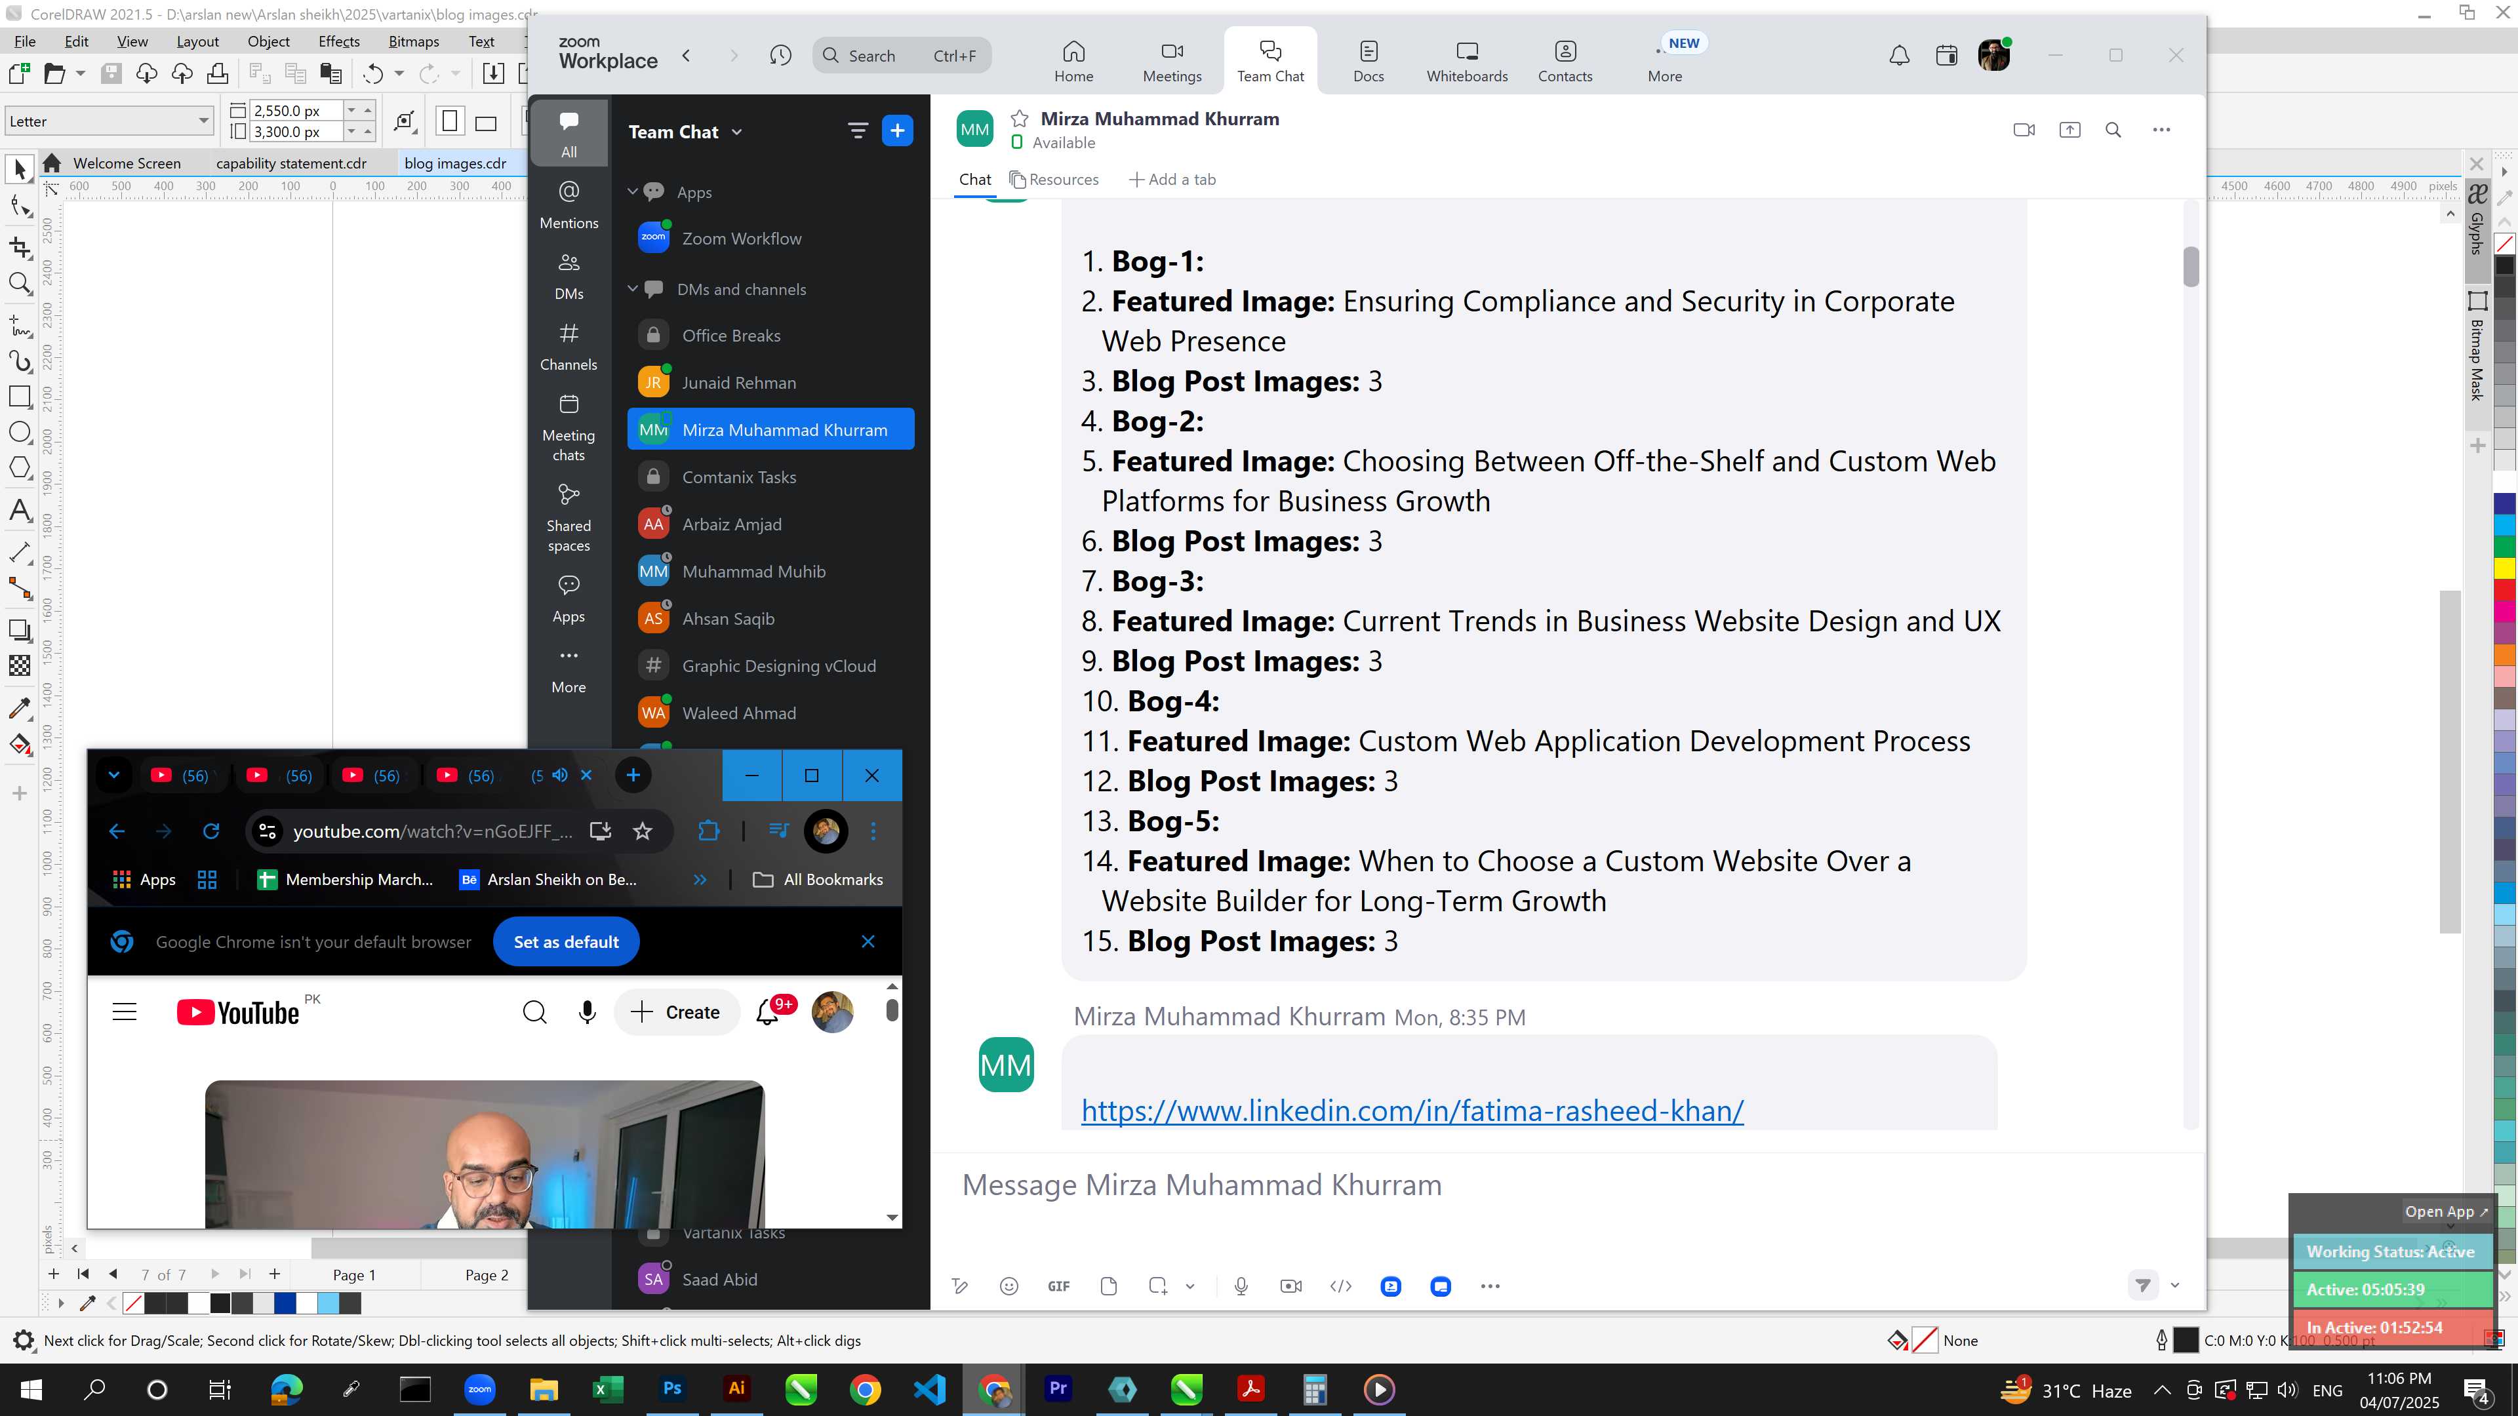Open Channels in Zoom sidebar
The image size is (2518, 1416).
point(569,346)
